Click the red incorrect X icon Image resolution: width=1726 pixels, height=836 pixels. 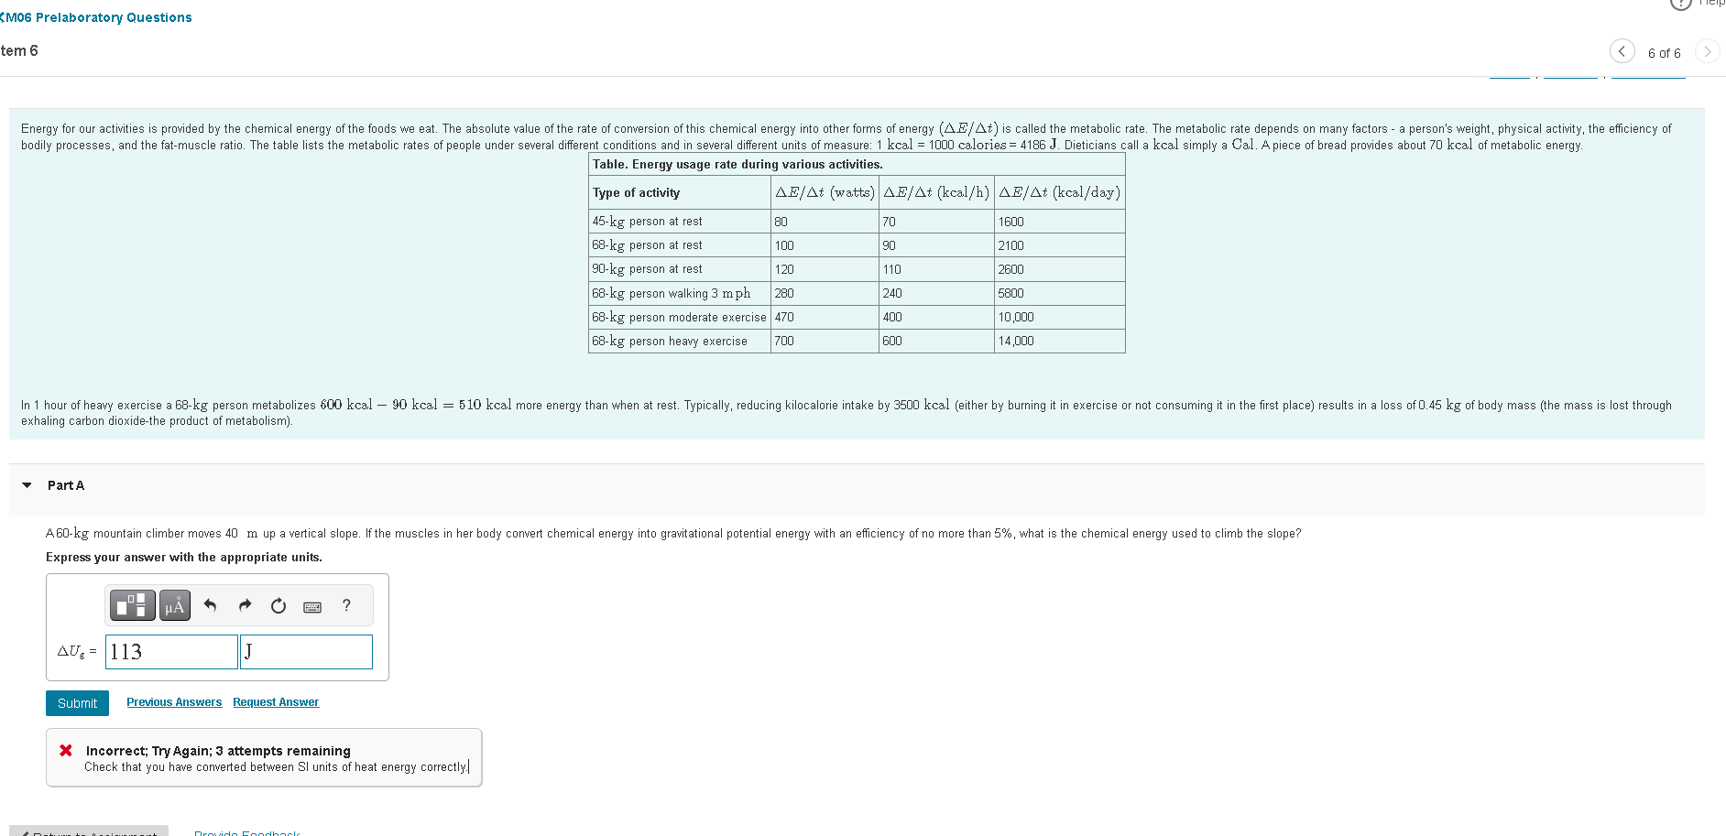coord(66,751)
